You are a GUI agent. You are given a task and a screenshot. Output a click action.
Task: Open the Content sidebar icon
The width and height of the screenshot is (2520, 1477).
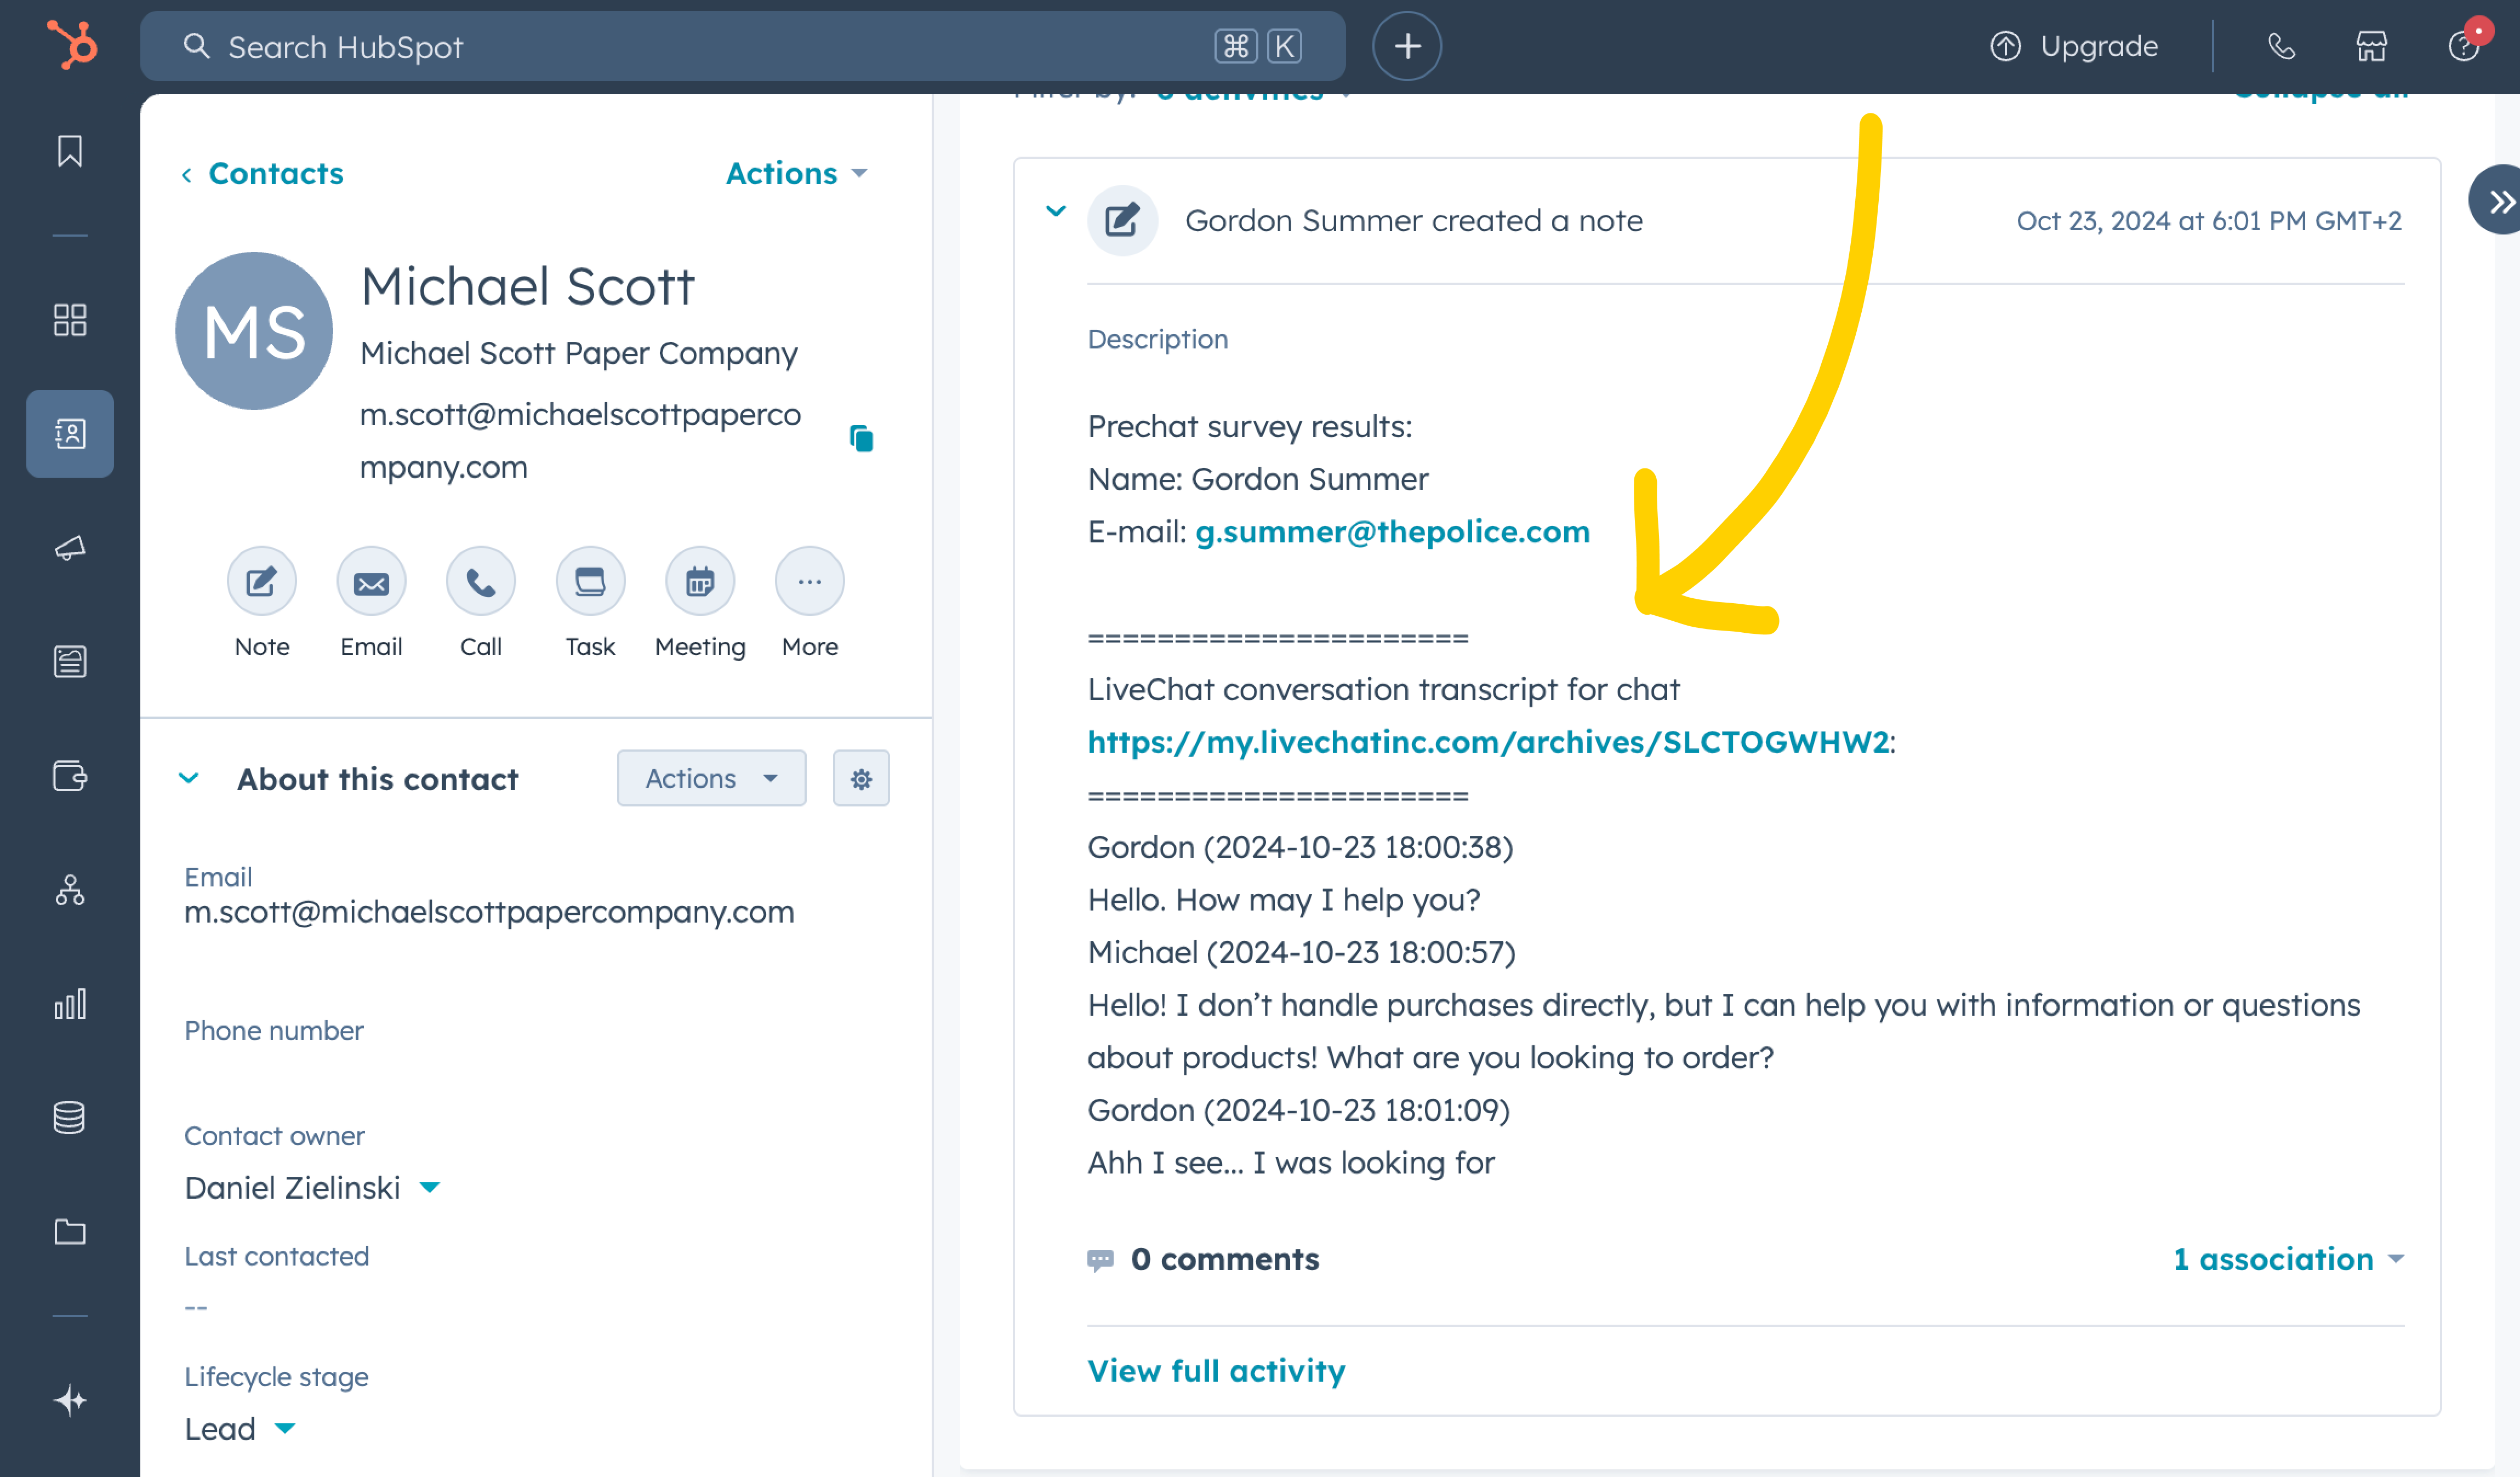(x=70, y=661)
